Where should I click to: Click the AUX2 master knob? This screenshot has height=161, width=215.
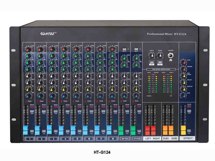[160, 55]
